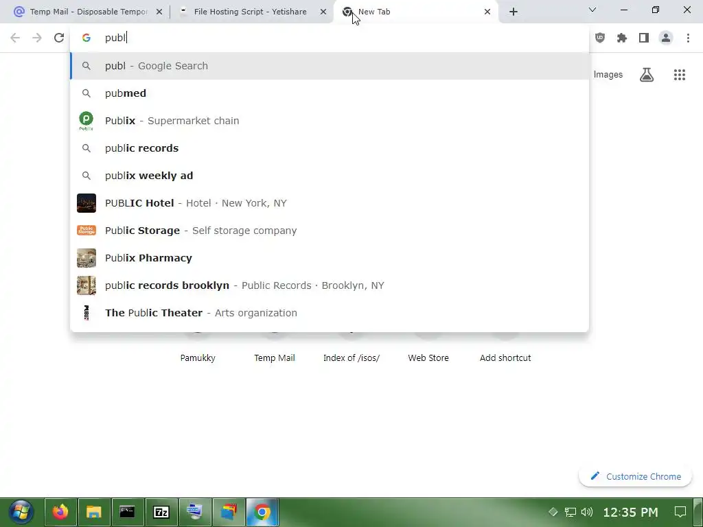Open the Extensions puzzle-piece menu

tap(622, 38)
